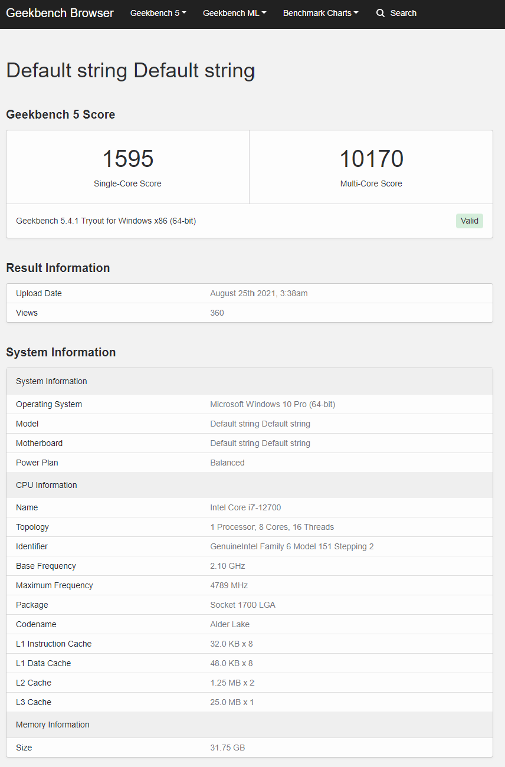Click the L1 Instruction Cache label

click(x=54, y=644)
